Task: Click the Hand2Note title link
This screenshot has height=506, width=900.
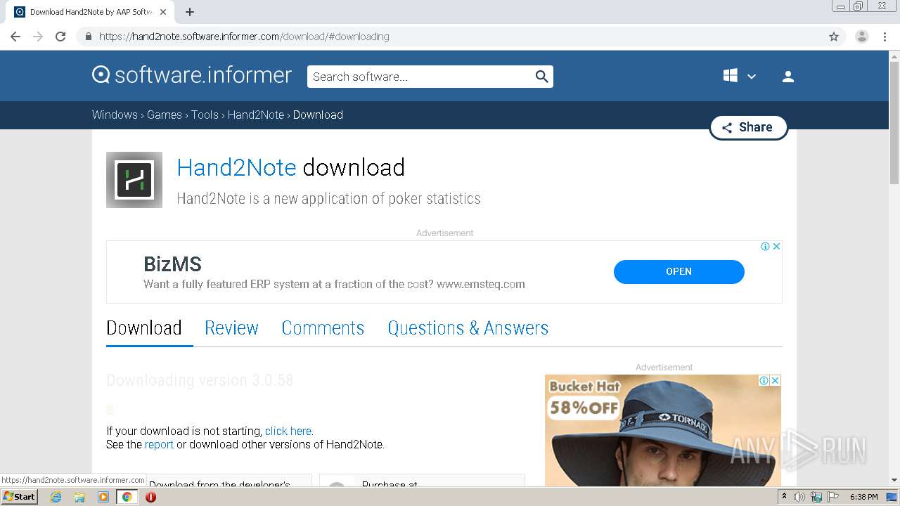Action: click(x=236, y=167)
